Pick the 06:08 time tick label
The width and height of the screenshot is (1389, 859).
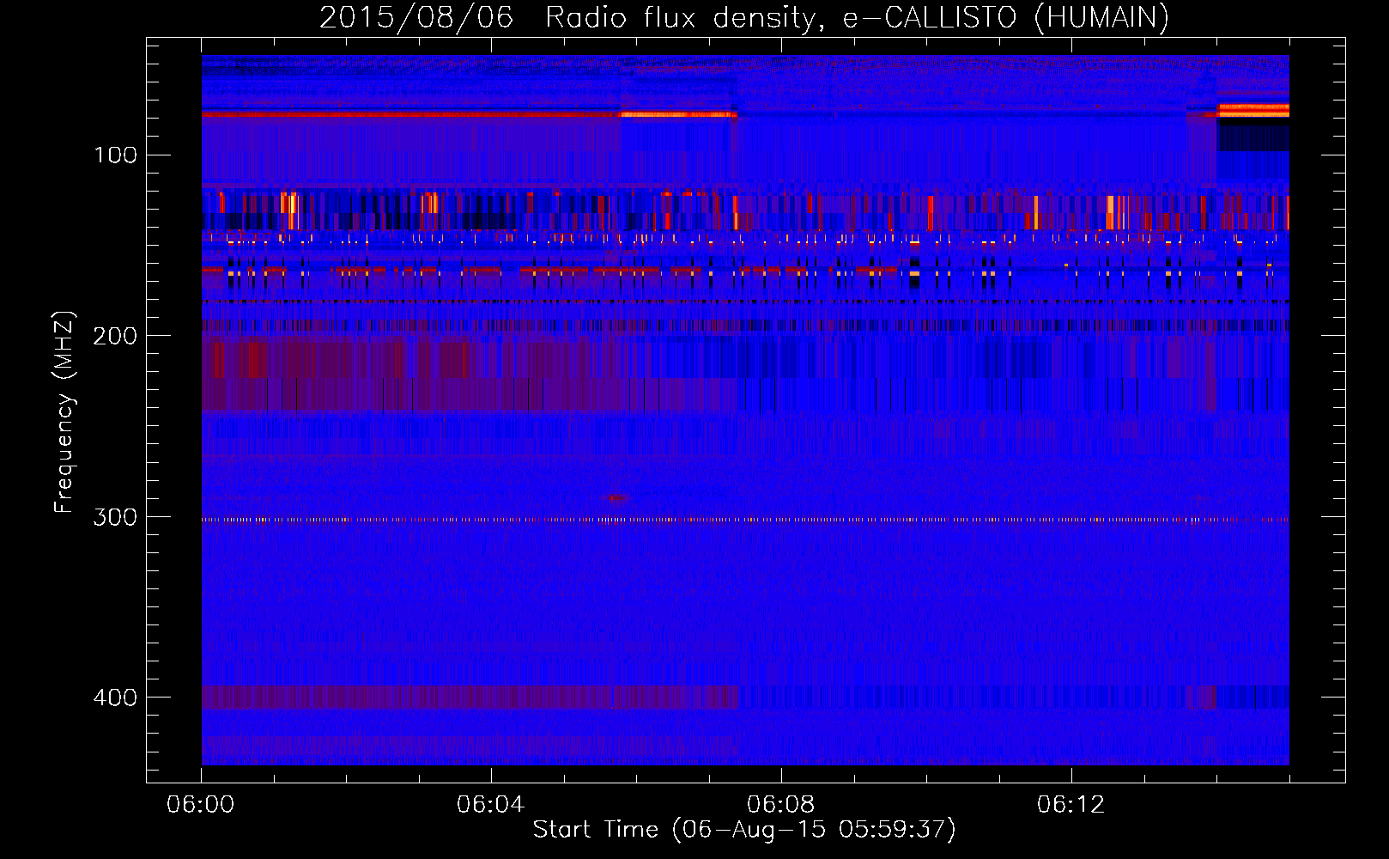(x=781, y=805)
